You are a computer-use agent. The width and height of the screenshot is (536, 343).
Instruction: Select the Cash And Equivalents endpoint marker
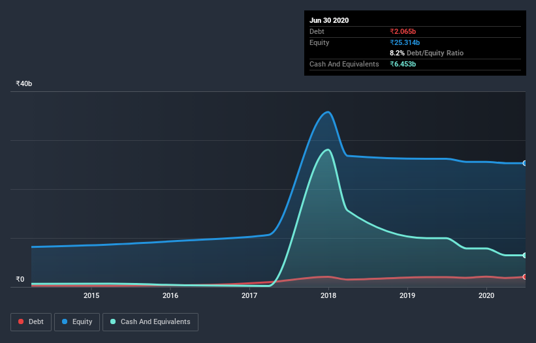point(524,255)
